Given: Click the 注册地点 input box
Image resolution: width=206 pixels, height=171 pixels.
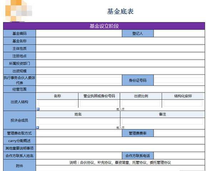Looking at the screenshot, I should (120, 56).
